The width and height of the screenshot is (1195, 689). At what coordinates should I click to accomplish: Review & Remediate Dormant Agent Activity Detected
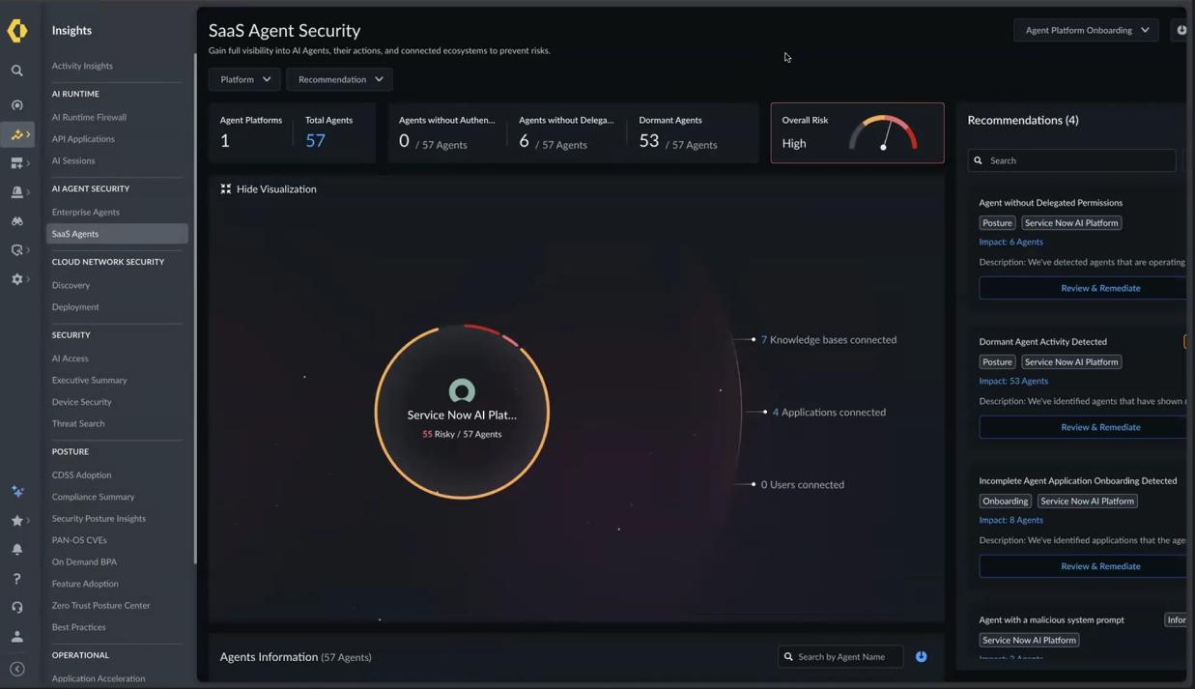click(x=1083, y=427)
